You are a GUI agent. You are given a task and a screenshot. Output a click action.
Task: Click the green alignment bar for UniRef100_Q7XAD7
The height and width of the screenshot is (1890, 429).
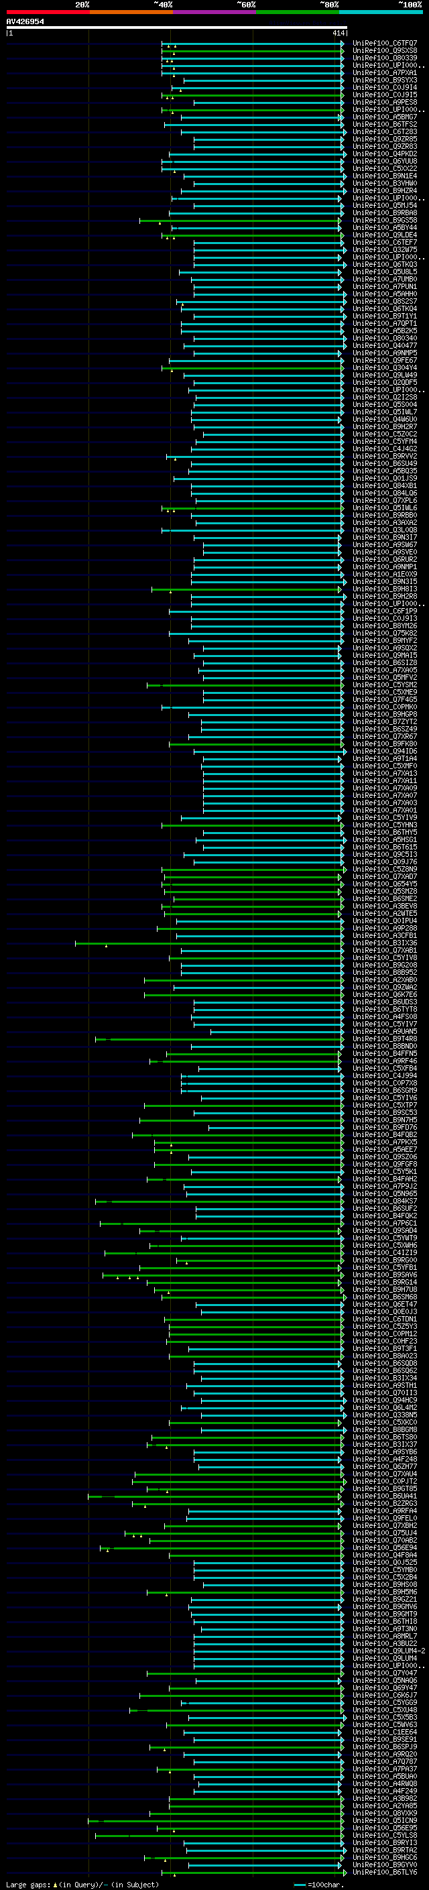[x=253, y=877]
